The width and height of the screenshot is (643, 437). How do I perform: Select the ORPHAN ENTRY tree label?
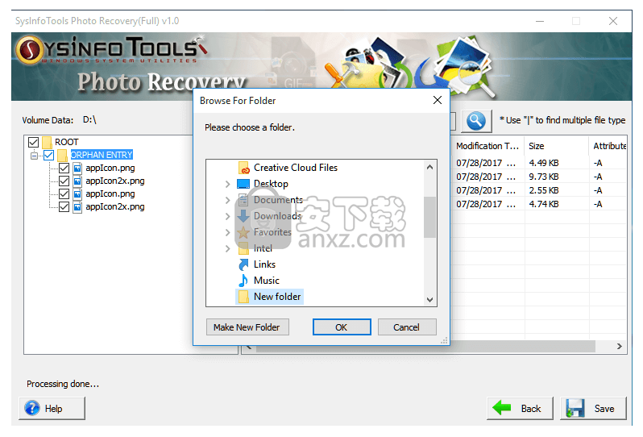point(102,155)
